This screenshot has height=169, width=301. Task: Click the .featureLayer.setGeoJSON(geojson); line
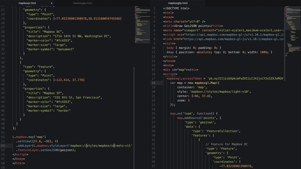click(x=46, y=150)
